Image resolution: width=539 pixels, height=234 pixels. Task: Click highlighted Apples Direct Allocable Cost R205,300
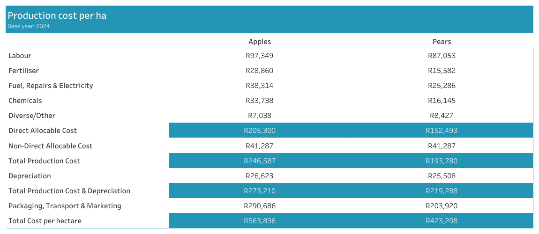pos(259,131)
